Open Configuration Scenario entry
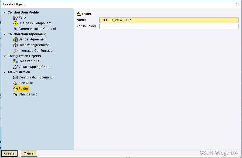The height and width of the screenshot is (158, 242). point(36,77)
